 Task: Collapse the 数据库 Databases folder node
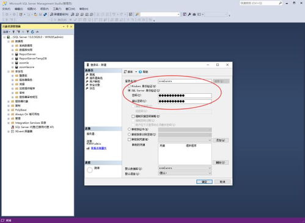click(x=9, y=41)
